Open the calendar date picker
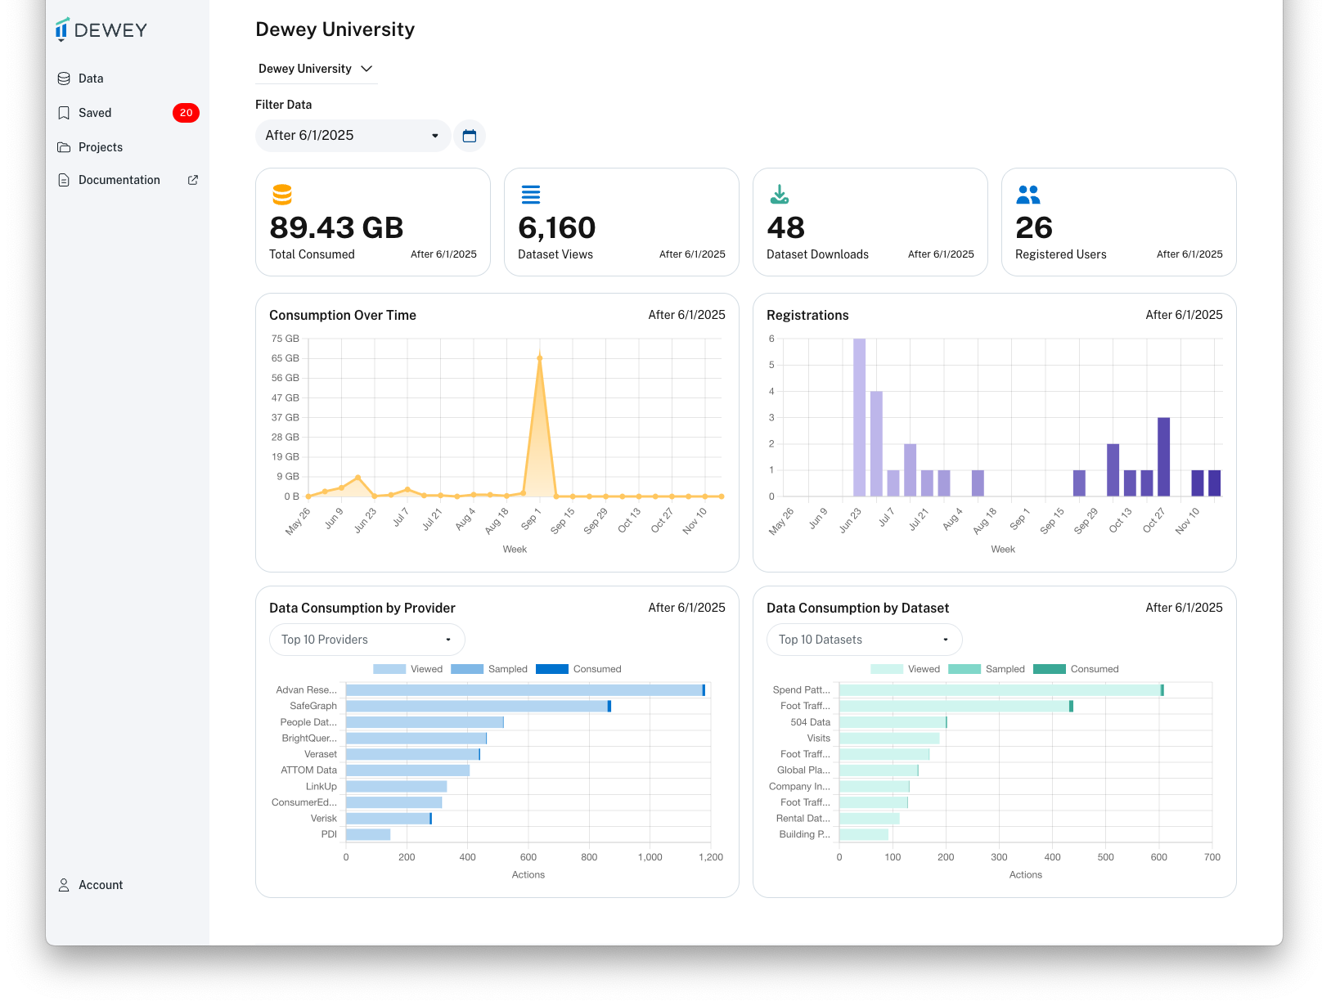Screen dimensions: 1322x1006 (470, 136)
